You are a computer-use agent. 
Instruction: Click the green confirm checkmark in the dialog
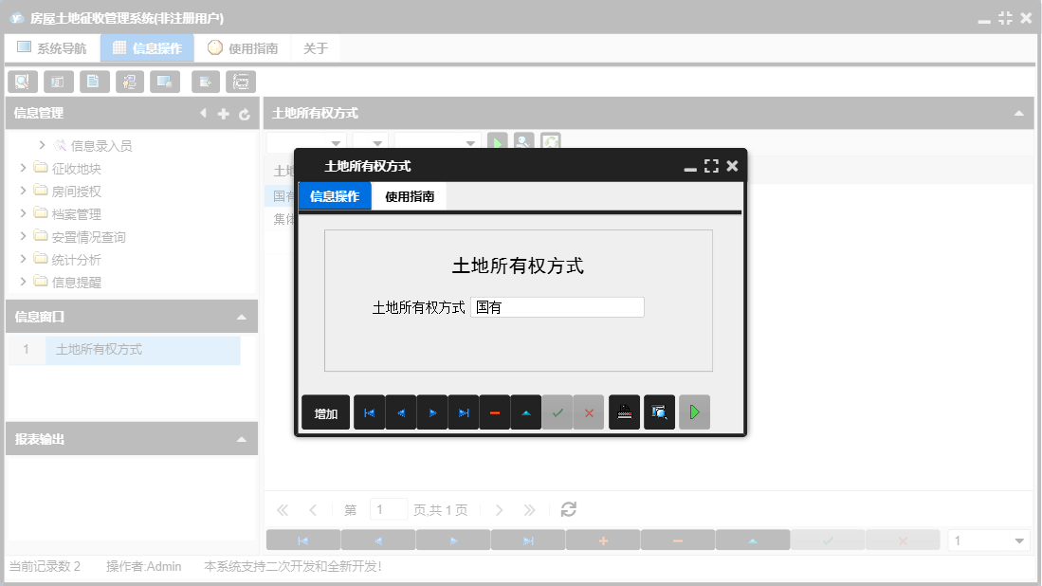pos(558,412)
